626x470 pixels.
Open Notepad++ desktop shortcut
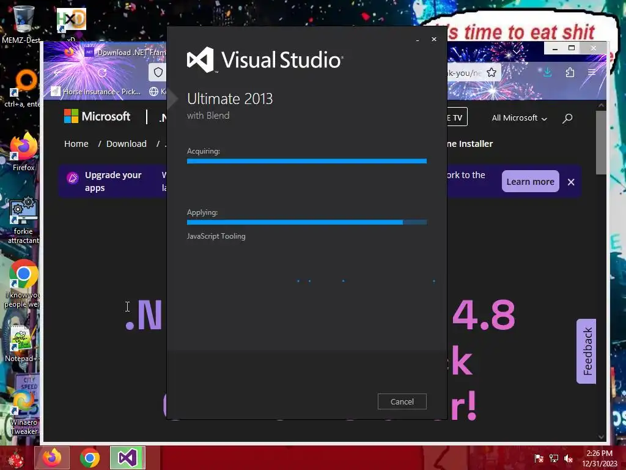point(22,343)
